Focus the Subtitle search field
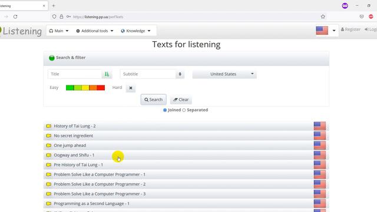377x212 pixels. coord(148,74)
